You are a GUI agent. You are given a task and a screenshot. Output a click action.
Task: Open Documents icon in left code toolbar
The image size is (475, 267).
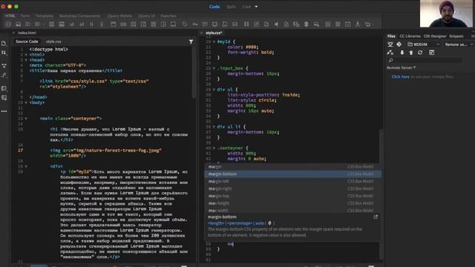[x=4, y=44]
